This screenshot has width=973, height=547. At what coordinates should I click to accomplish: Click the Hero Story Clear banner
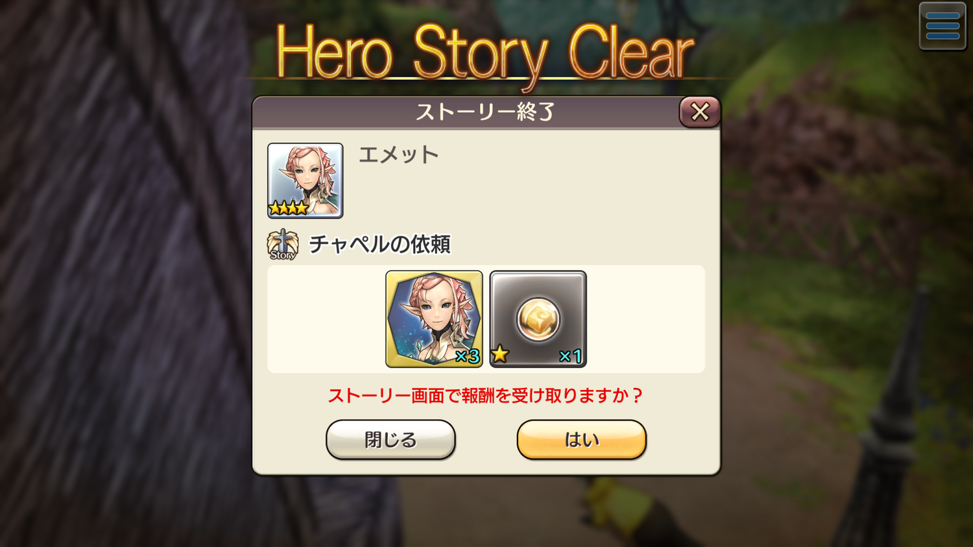click(x=485, y=53)
